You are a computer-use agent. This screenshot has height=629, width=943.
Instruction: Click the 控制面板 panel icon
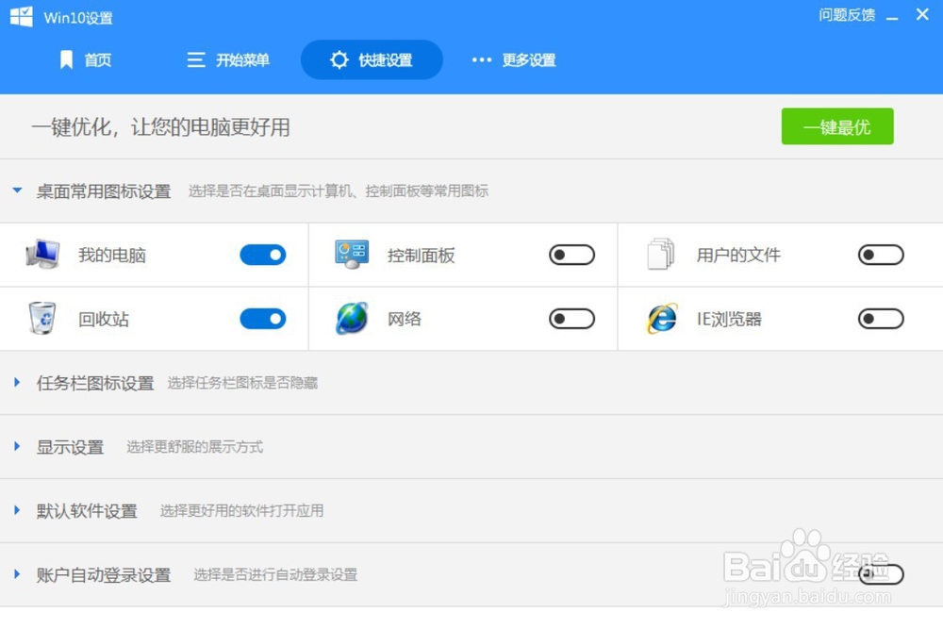[x=352, y=255]
